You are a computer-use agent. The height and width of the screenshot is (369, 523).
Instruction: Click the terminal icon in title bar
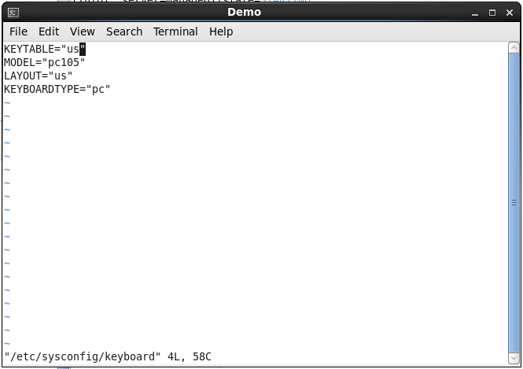pos(13,13)
